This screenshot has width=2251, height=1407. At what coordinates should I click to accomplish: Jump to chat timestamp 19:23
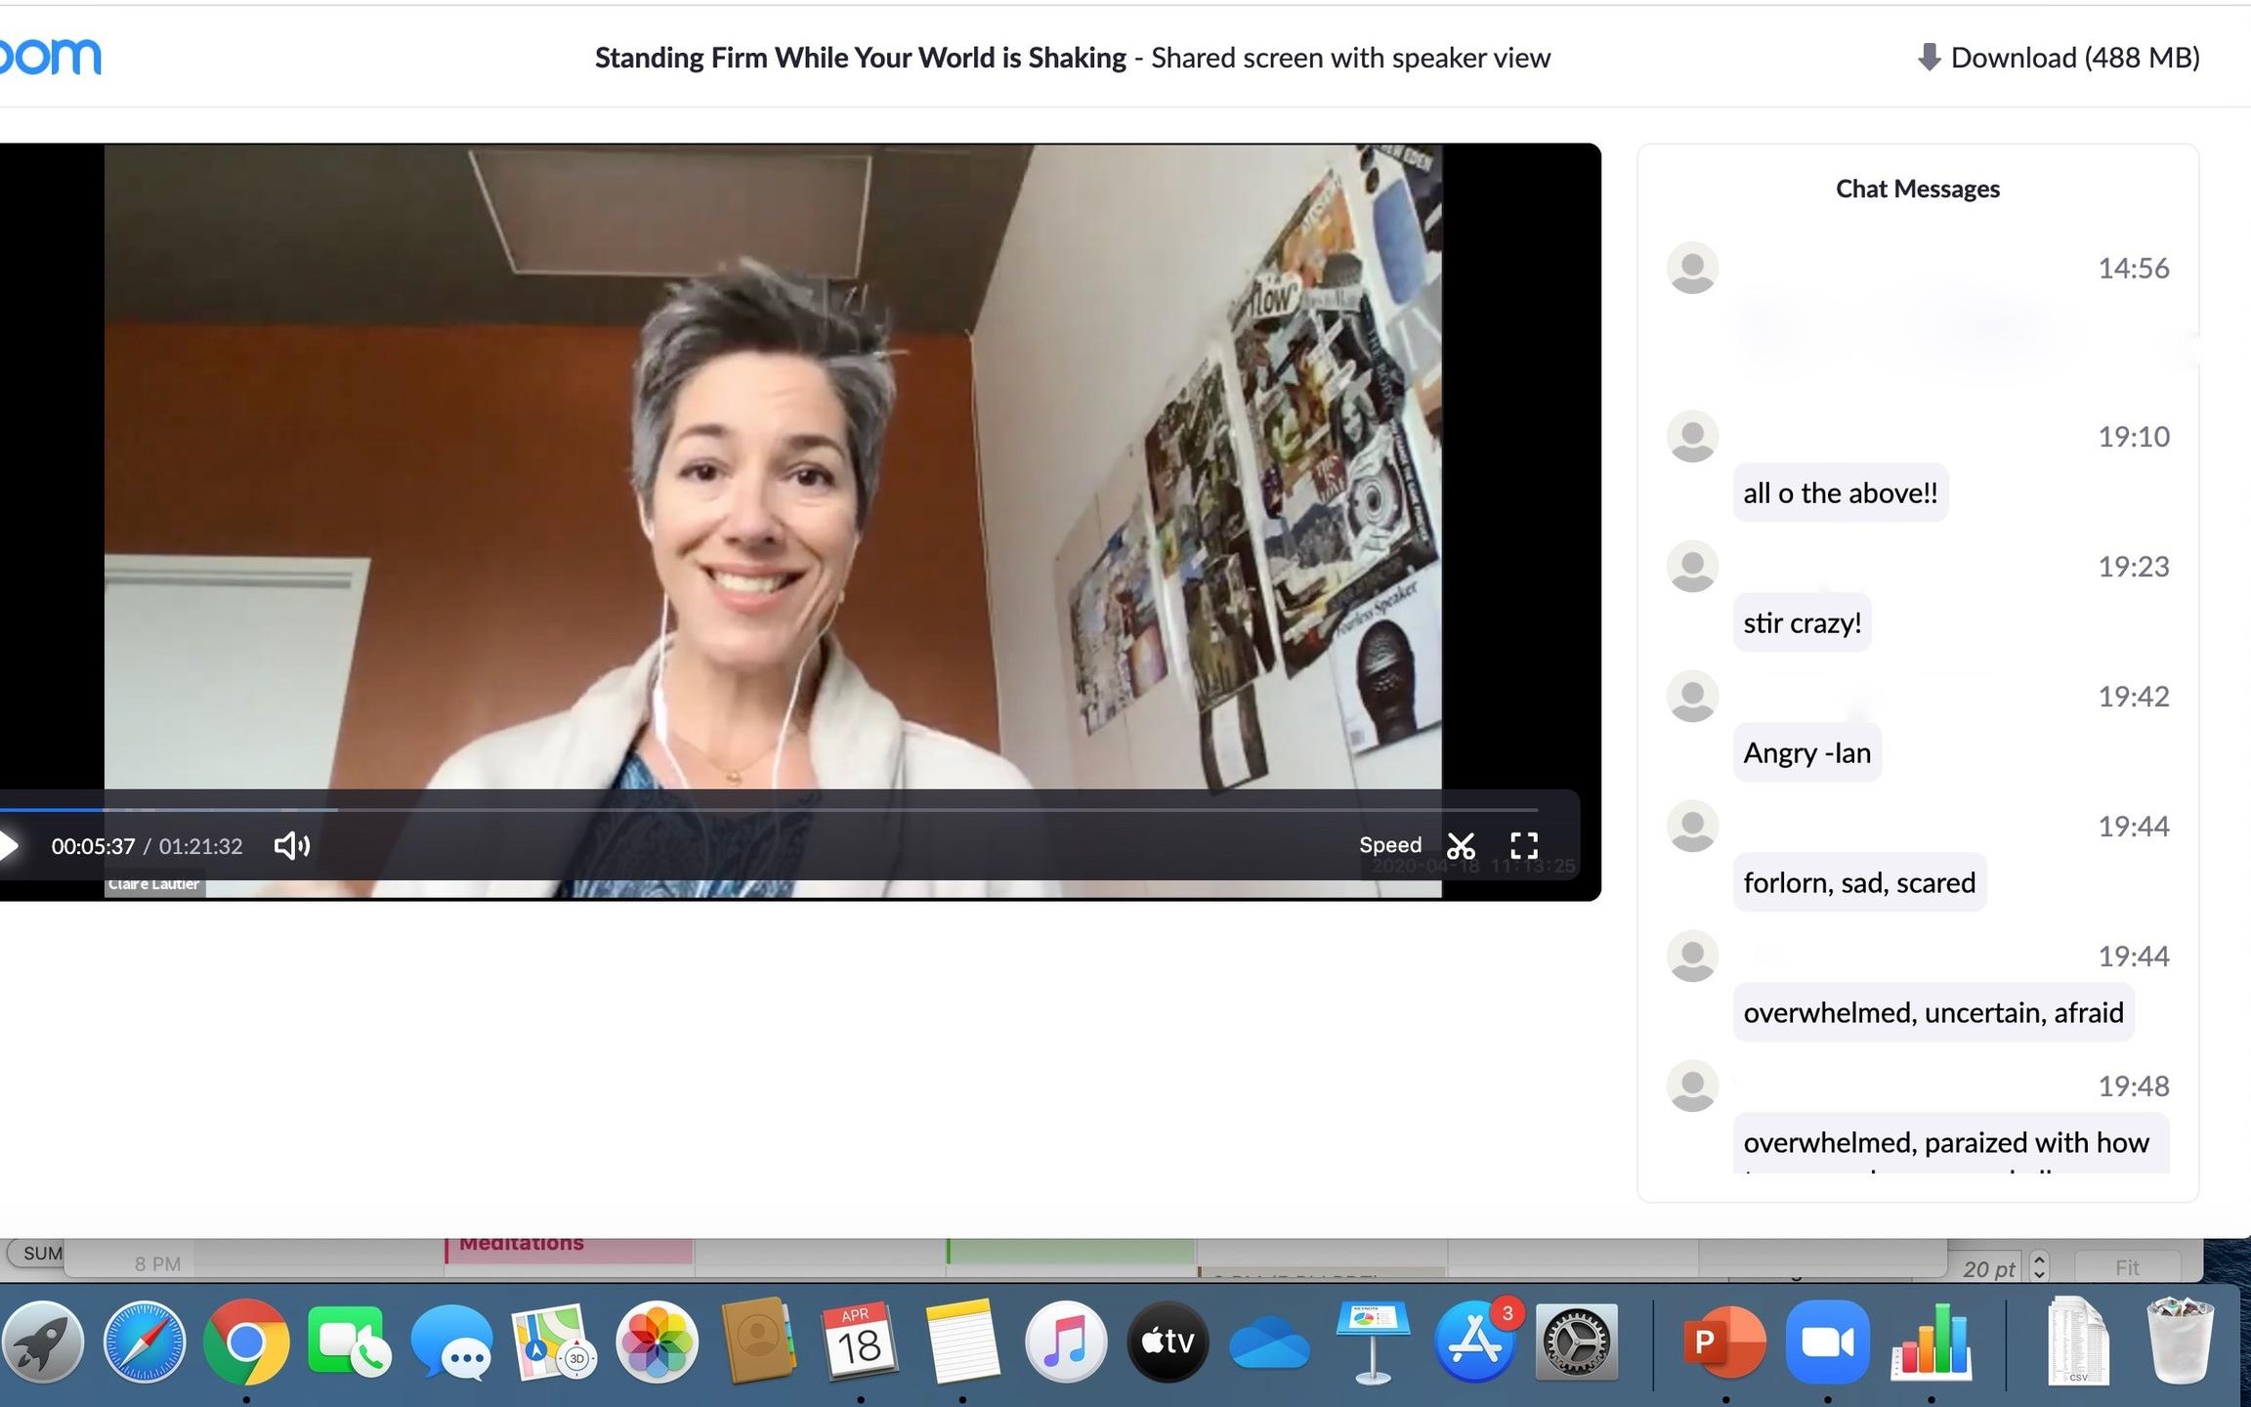tap(2134, 566)
